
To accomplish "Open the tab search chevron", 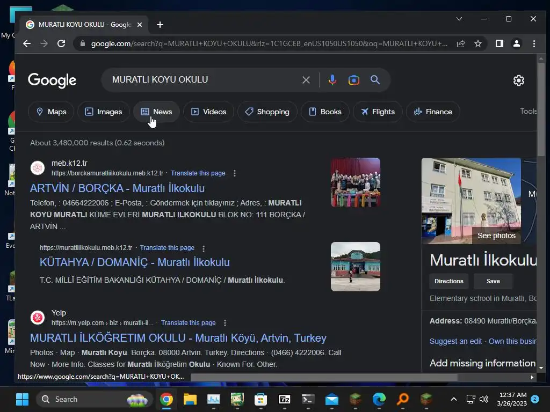I will click(459, 19).
